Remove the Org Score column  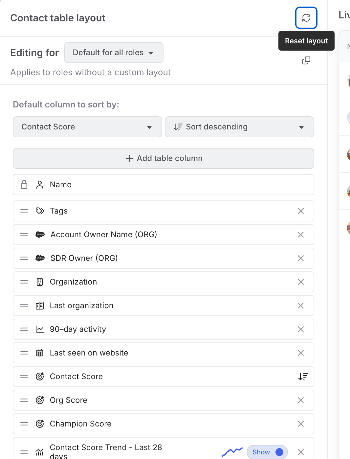300,400
